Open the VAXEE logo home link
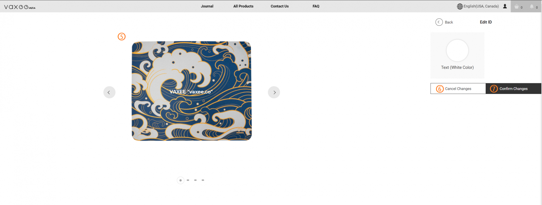The width and height of the screenshot is (542, 205). [20, 7]
